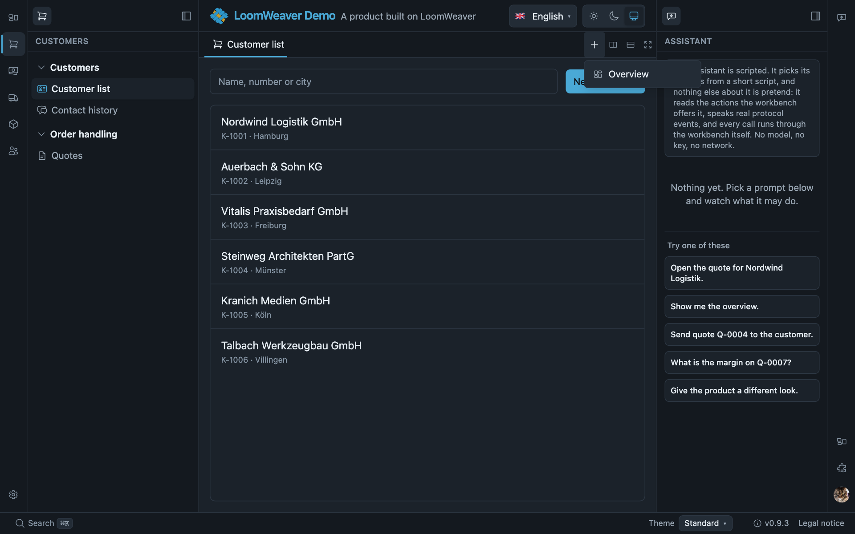Open the Theme Standard dropdown

pos(705,523)
